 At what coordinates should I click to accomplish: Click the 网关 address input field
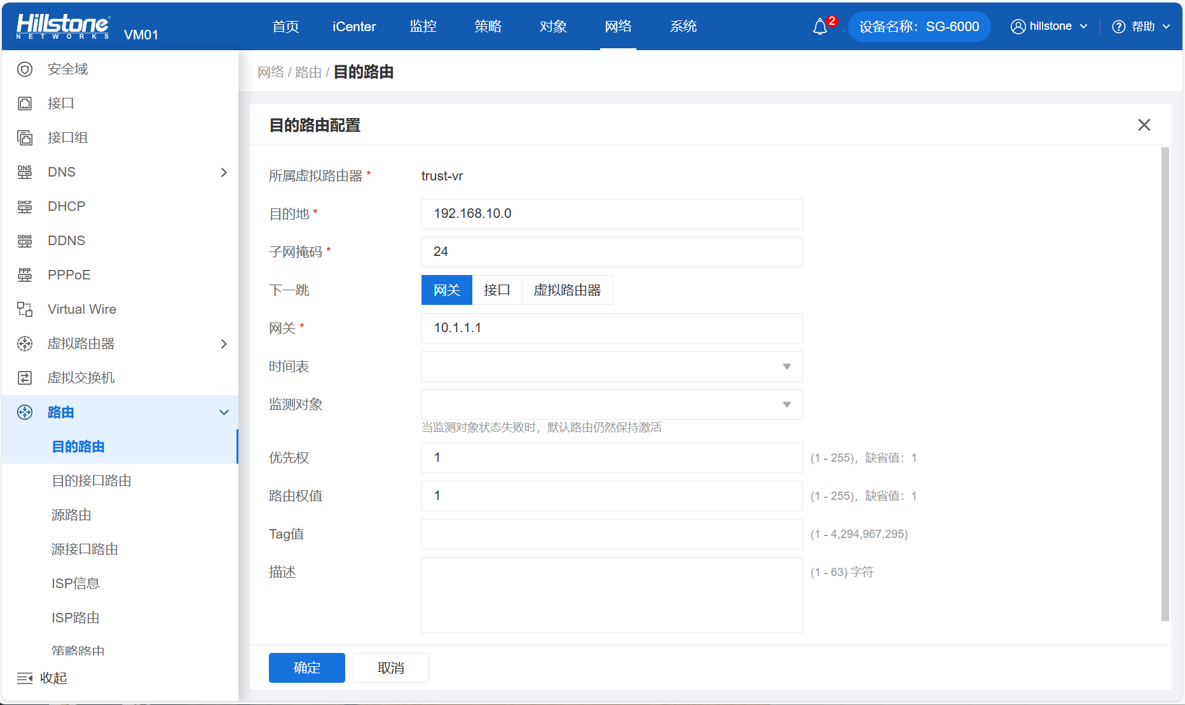612,328
